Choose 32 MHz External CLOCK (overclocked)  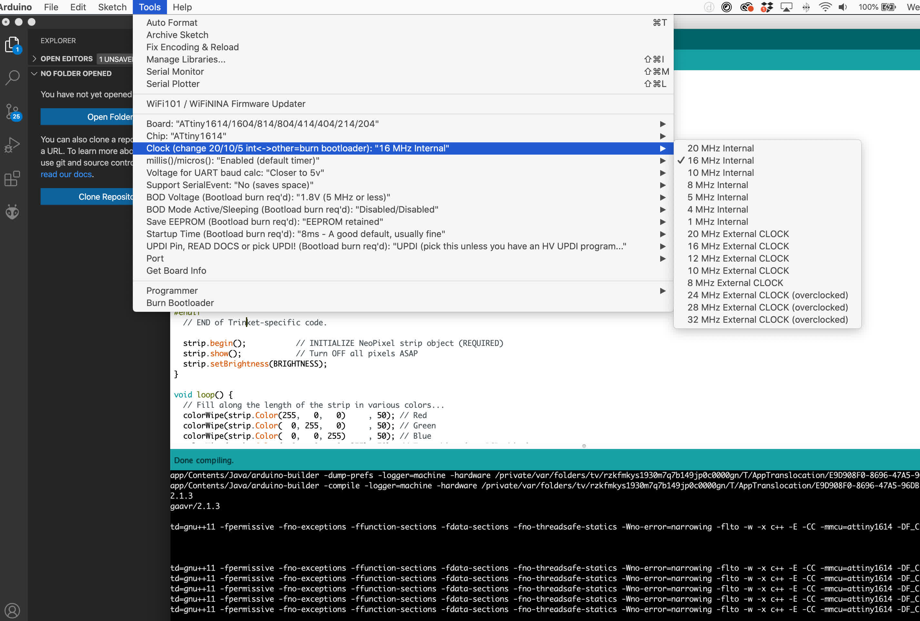pos(767,320)
